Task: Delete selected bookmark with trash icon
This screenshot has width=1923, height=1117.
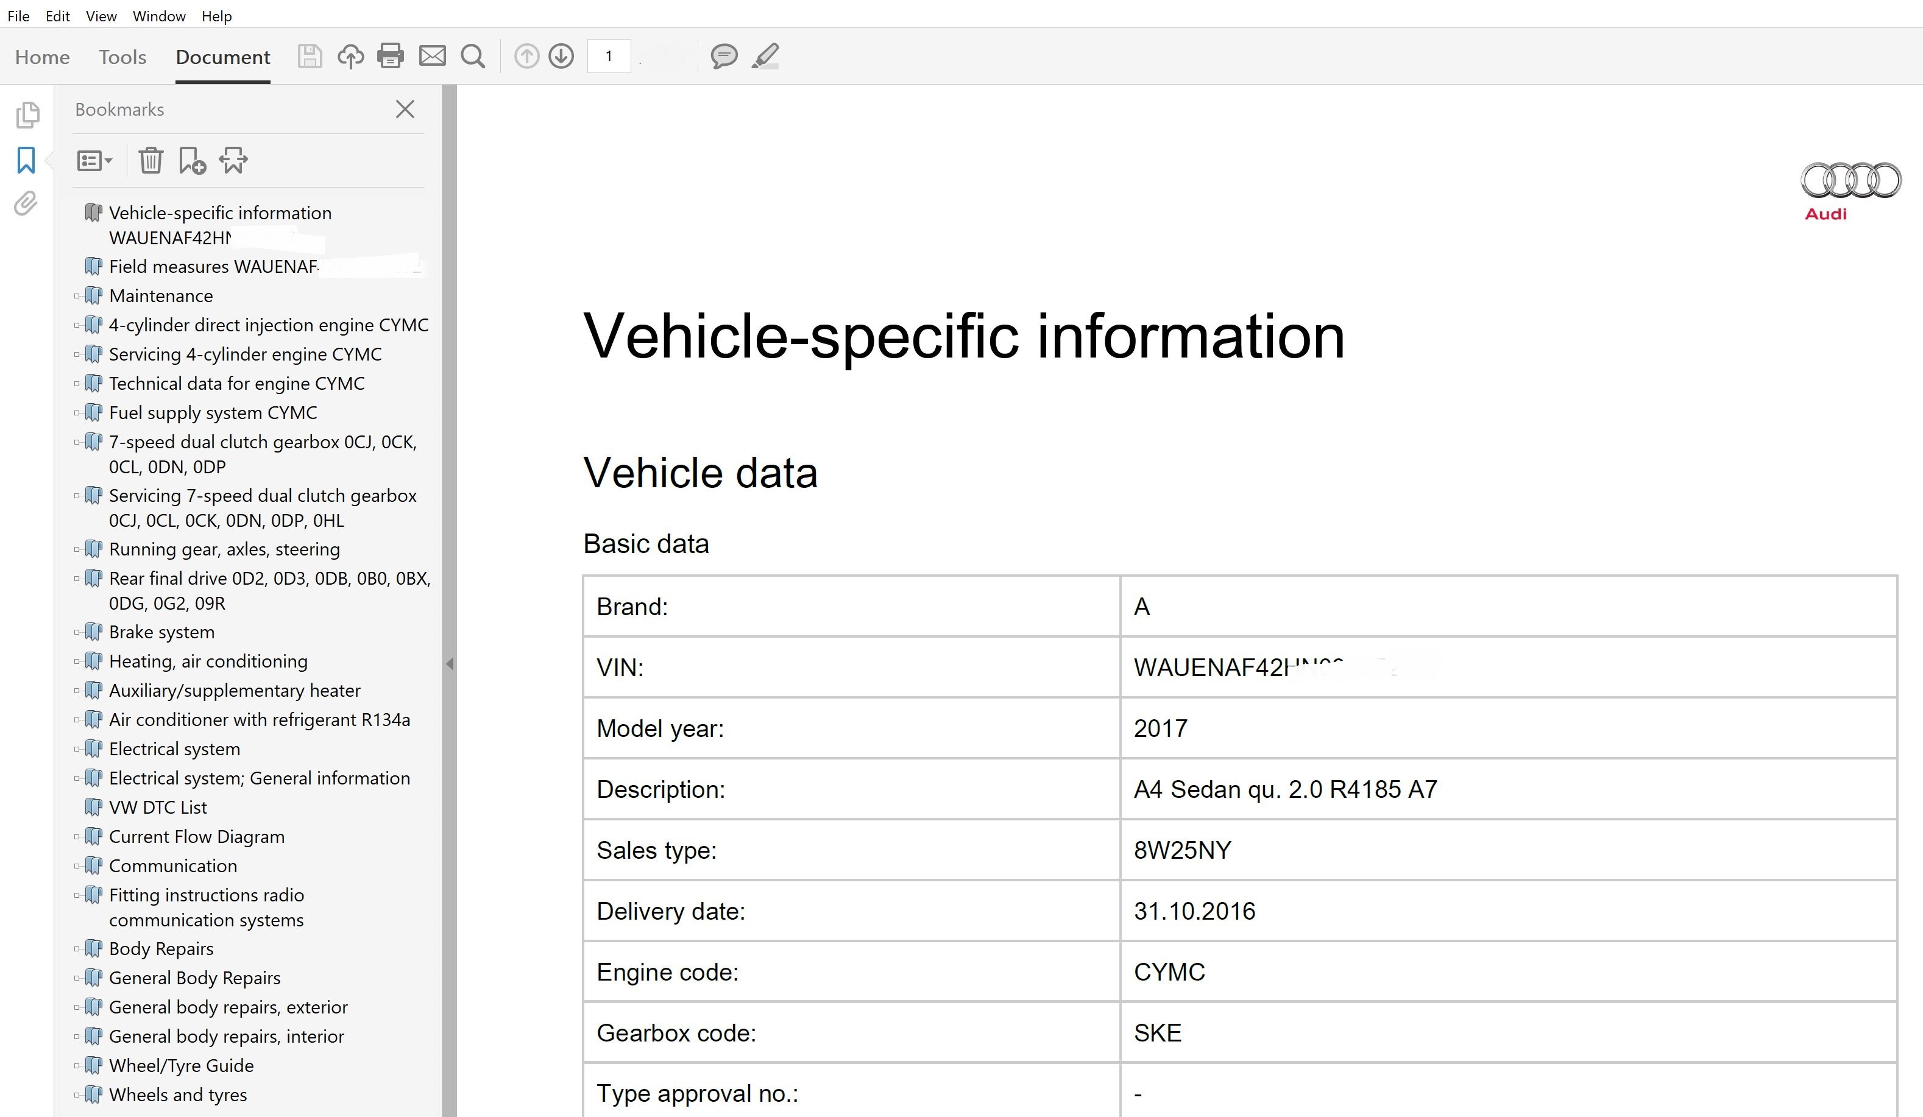Action: 151,160
